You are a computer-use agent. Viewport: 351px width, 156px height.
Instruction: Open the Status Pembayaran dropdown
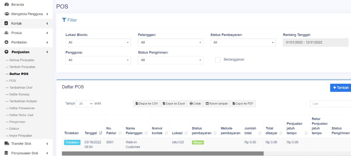point(243,42)
